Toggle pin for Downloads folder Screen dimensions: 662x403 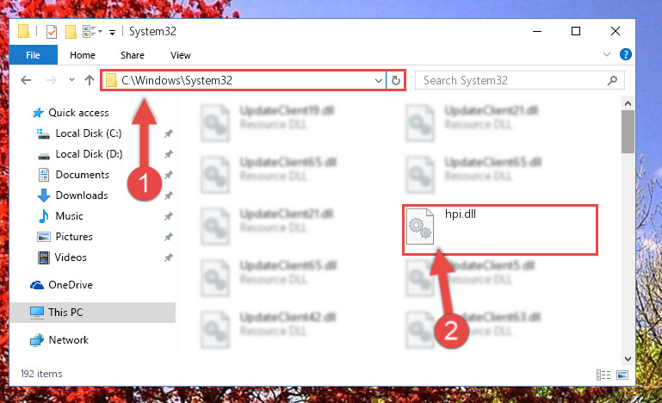[x=169, y=195]
